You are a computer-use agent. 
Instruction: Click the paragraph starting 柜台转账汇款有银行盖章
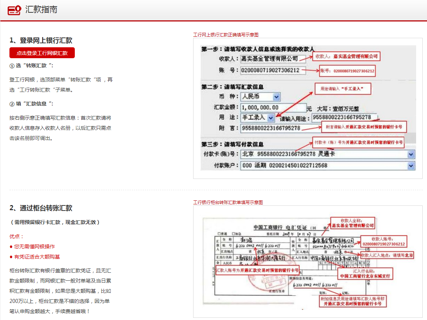click(x=60, y=291)
